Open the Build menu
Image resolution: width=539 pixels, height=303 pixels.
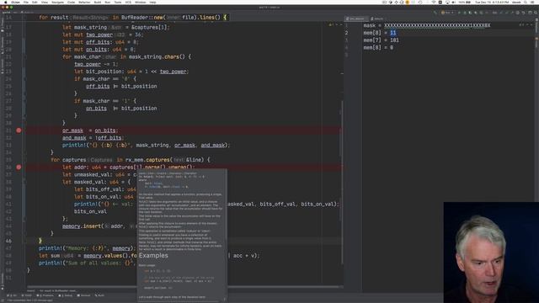(98, 2)
